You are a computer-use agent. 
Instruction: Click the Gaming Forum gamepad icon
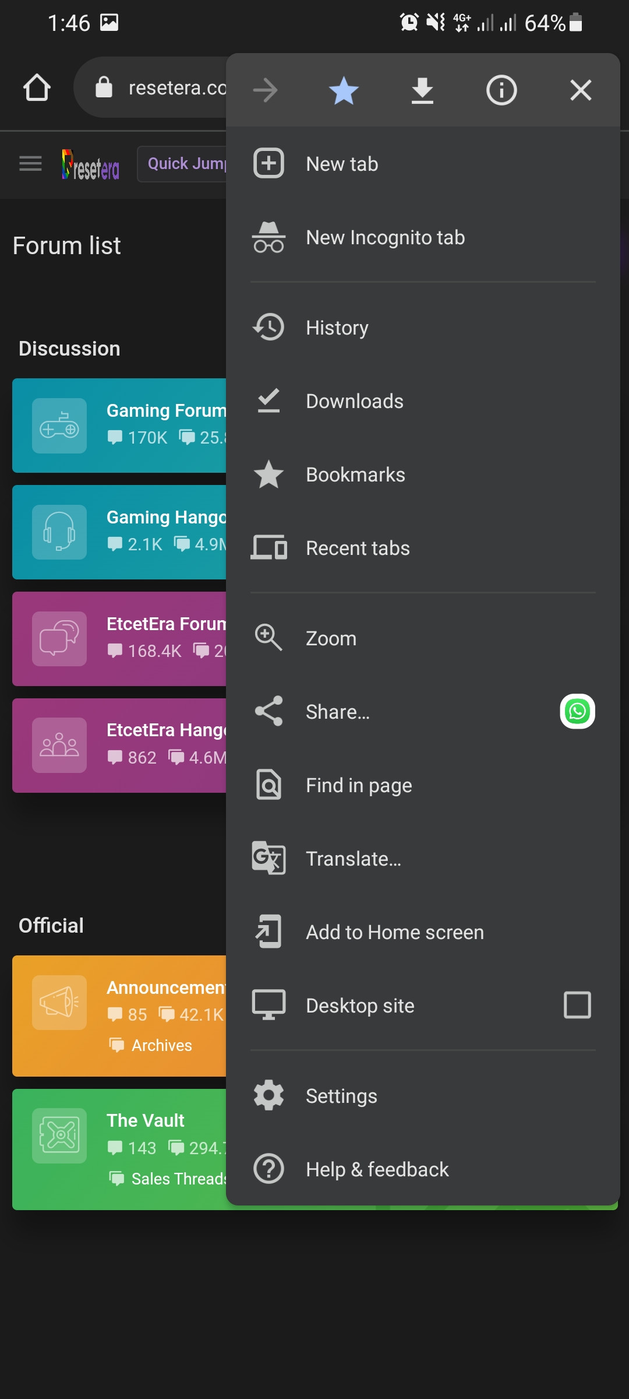[59, 426]
